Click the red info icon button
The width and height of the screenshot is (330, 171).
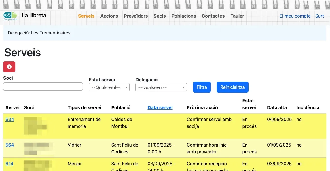pyautogui.click(x=9, y=67)
